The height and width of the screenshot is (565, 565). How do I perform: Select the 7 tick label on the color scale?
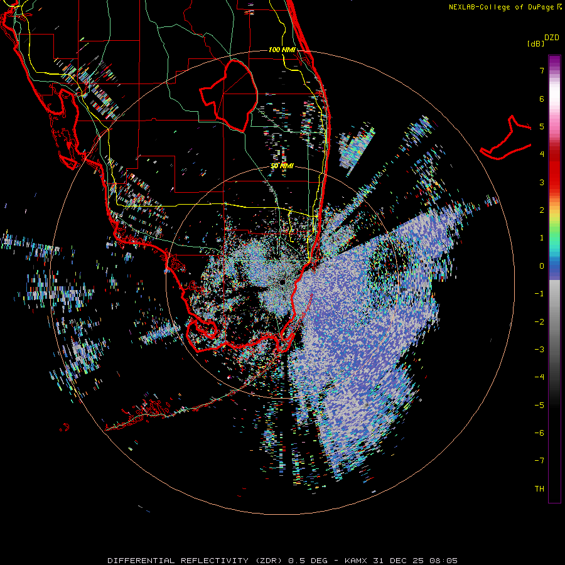click(x=542, y=71)
